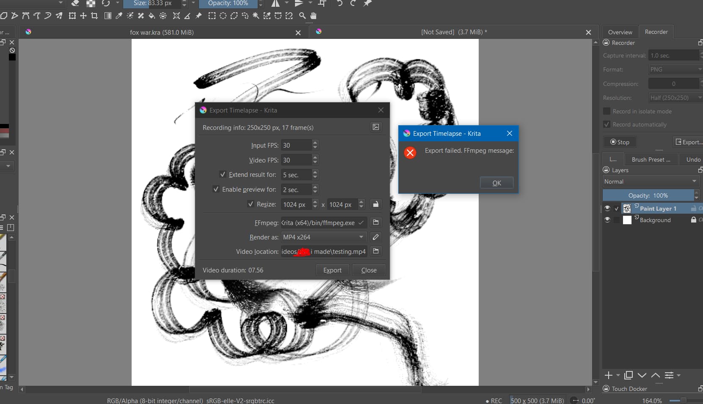Viewport: 703px width, 404px height.
Task: Adjust the layer Opacity 100% slider
Action: [648, 195]
